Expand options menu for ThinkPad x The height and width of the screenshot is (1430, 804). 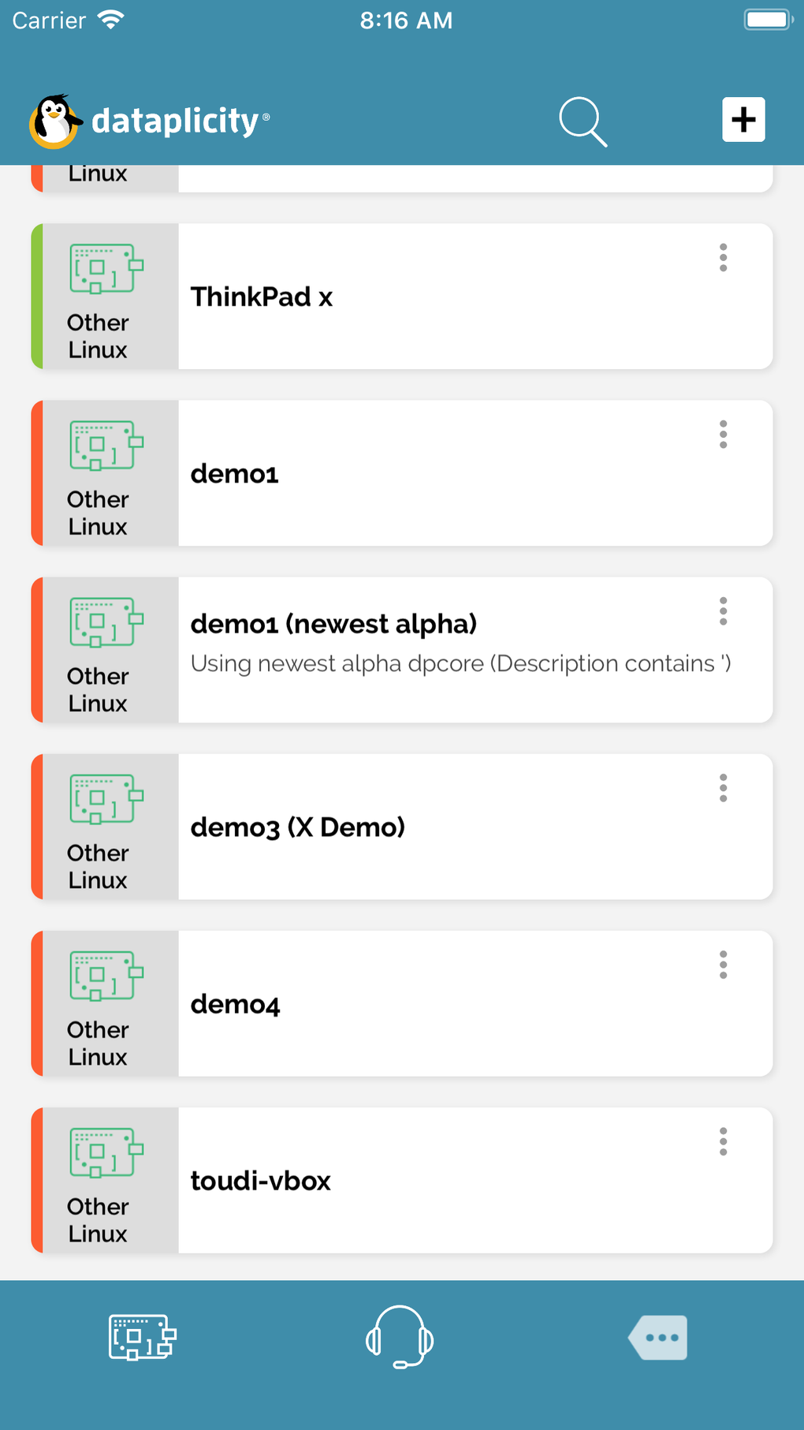[x=723, y=258]
